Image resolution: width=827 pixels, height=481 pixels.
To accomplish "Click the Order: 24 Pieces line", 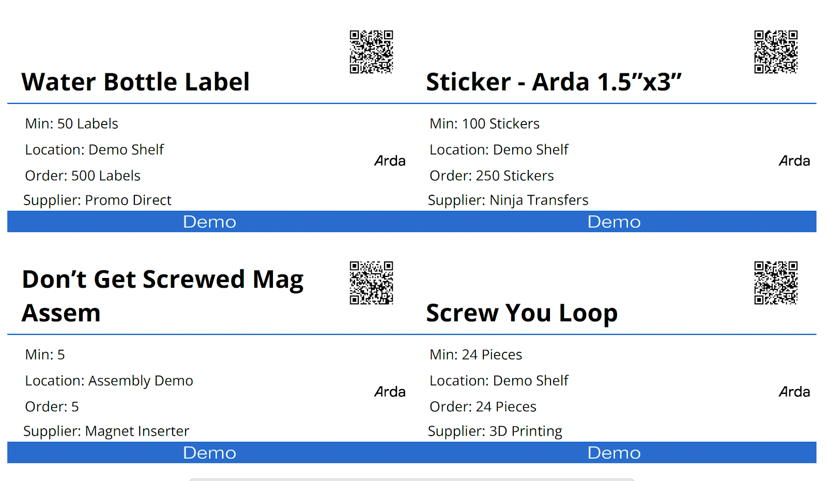I will point(483,407).
